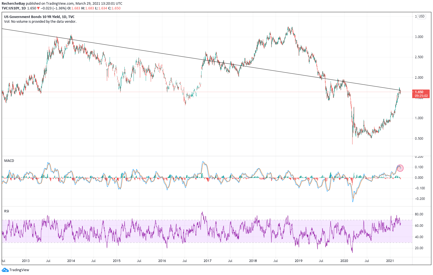Screen dimensions: 433x275
Task: Click the 40.00 RSI axis label
Action: pos(419,237)
